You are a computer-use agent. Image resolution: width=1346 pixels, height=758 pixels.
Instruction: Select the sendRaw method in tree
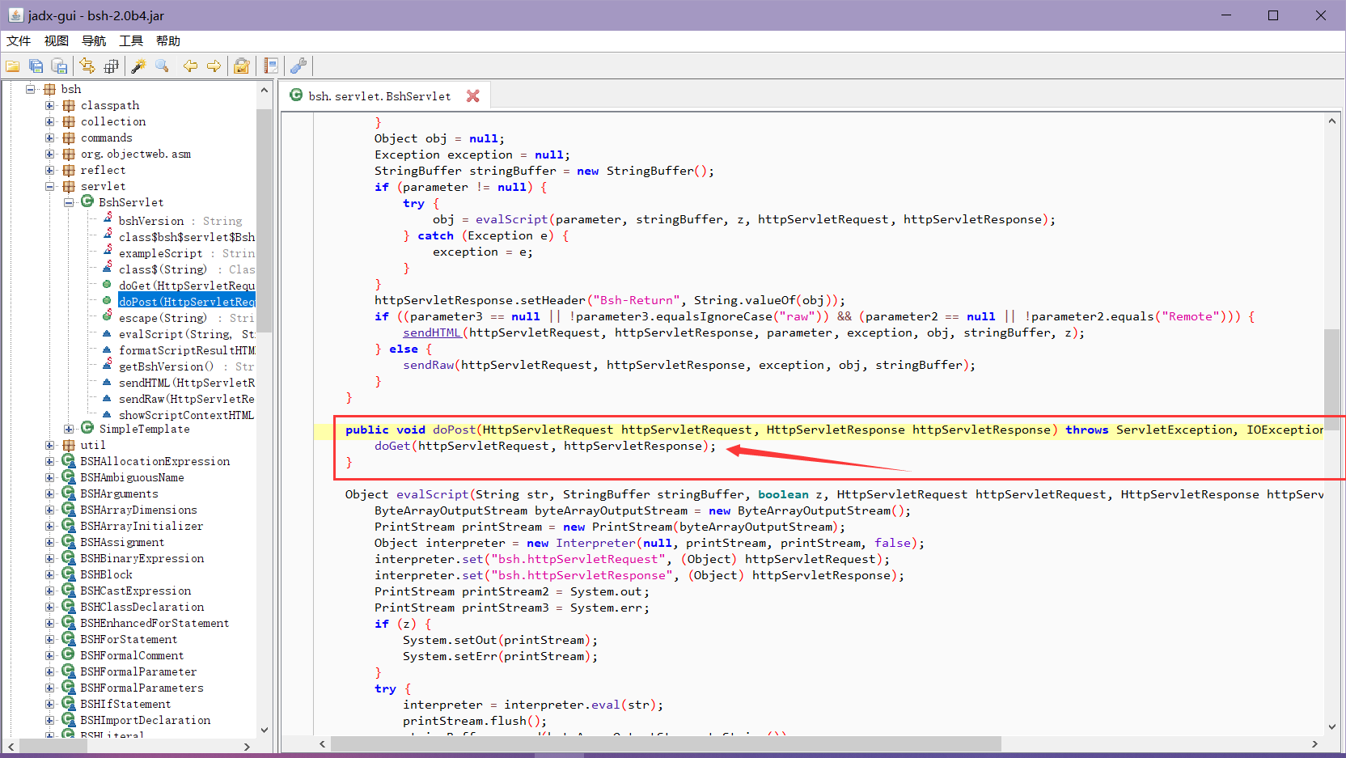(x=186, y=399)
